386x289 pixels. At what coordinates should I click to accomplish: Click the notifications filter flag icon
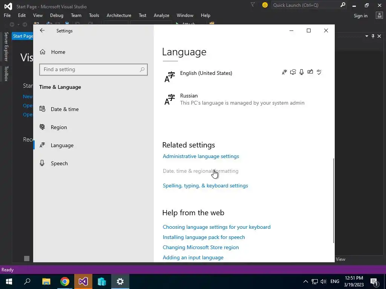point(253,5)
